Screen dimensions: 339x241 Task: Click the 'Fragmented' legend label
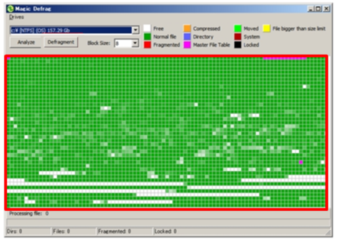tap(167, 45)
